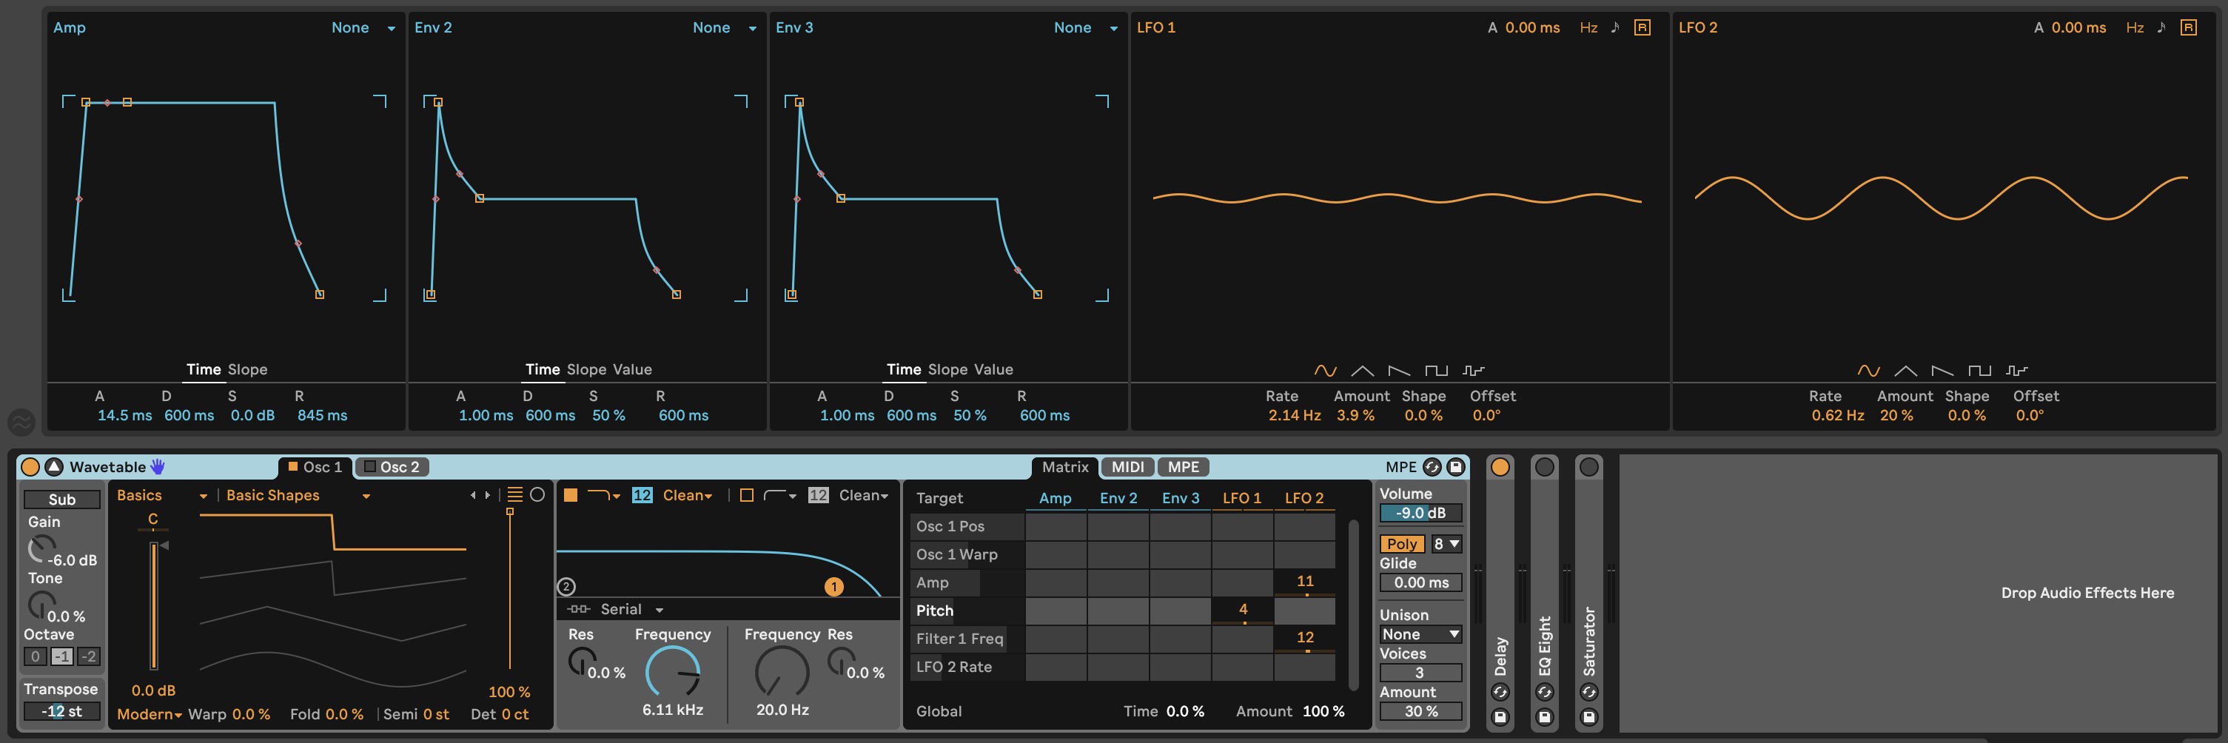Select Value view for Env 2
This screenshot has width=2228, height=743.
(x=632, y=369)
